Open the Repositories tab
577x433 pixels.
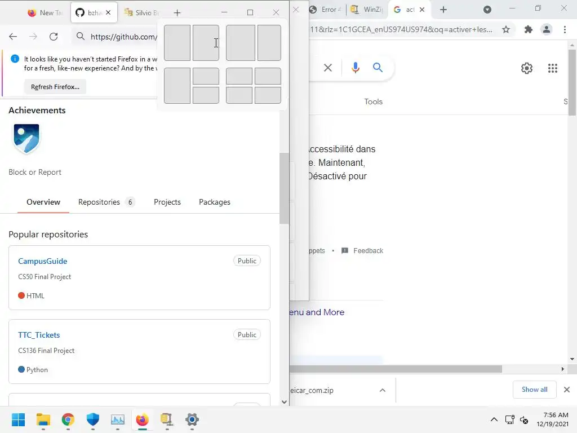point(106,202)
